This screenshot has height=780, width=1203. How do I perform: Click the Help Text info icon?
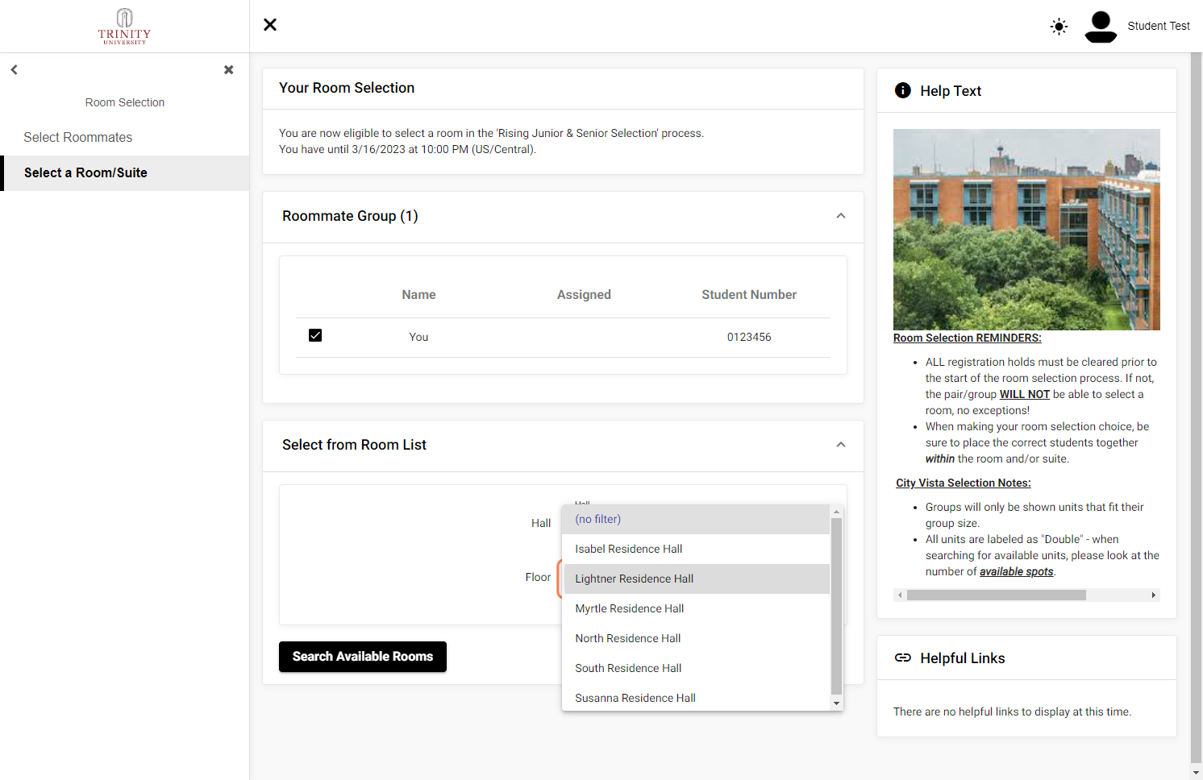pyautogui.click(x=903, y=90)
